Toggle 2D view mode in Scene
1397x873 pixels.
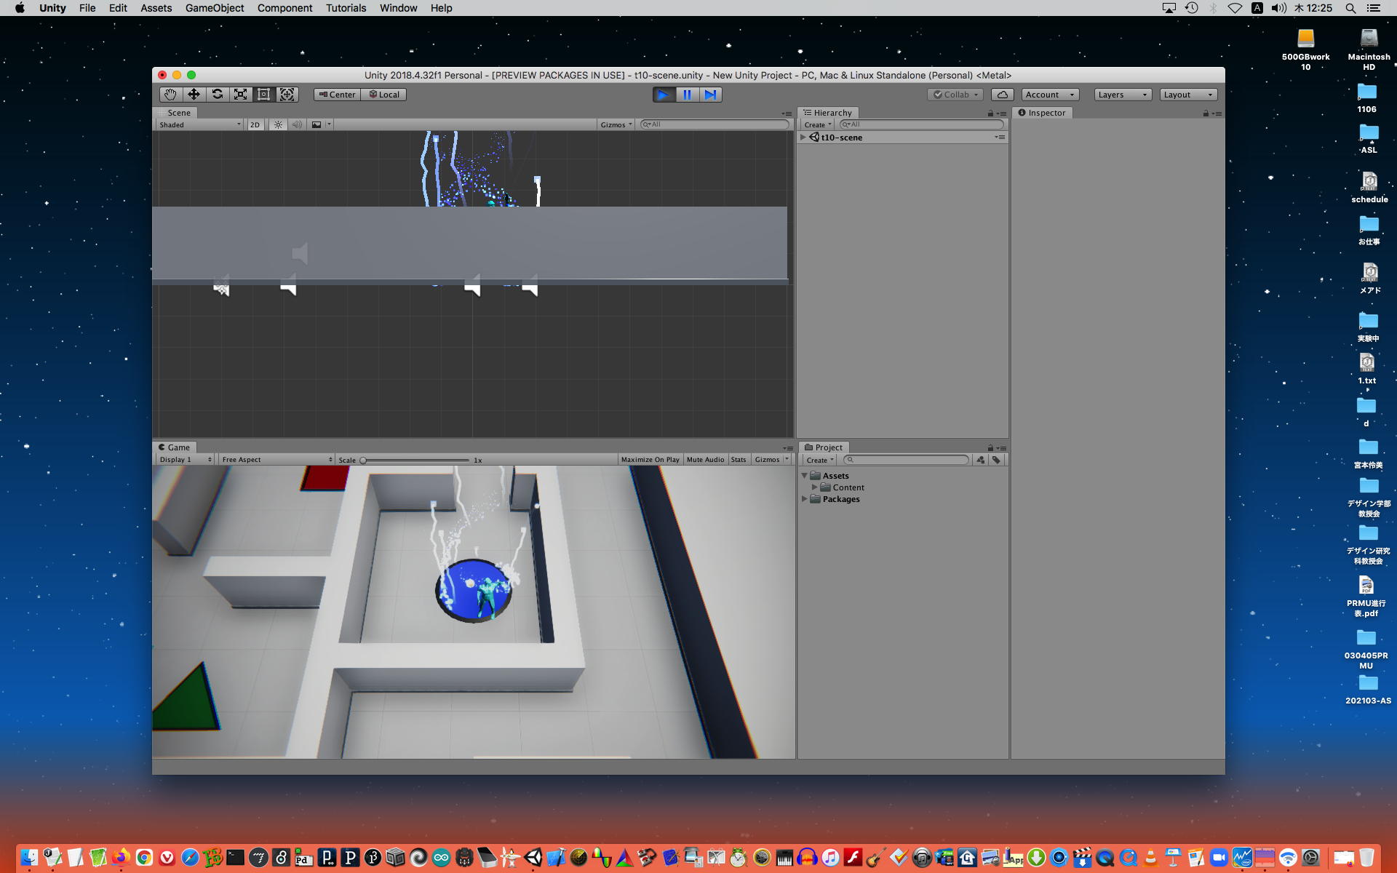click(255, 125)
